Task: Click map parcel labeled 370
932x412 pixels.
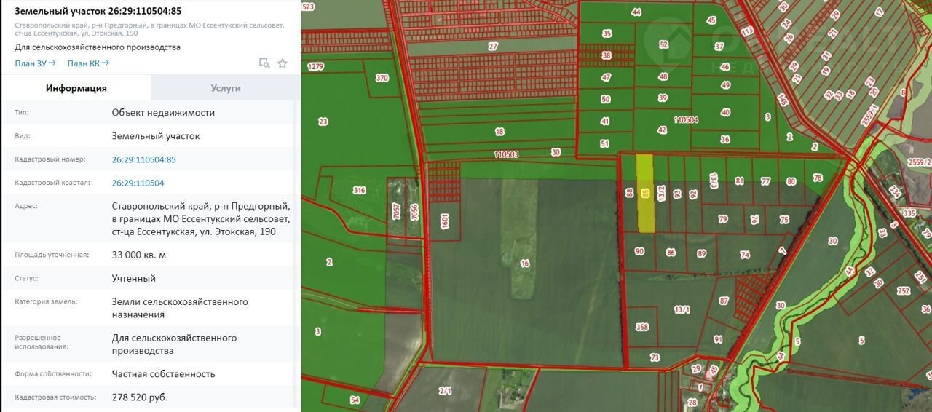Action: 382,79
